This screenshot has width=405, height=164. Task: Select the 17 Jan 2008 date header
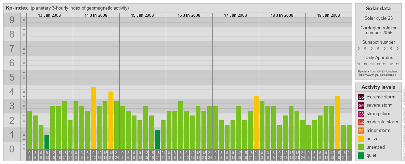(235, 15)
